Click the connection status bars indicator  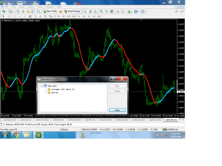pos(165,129)
